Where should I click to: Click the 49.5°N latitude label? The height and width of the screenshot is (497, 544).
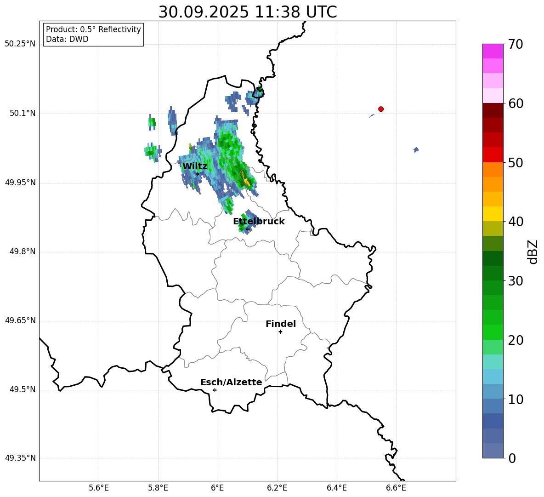click(x=23, y=389)
